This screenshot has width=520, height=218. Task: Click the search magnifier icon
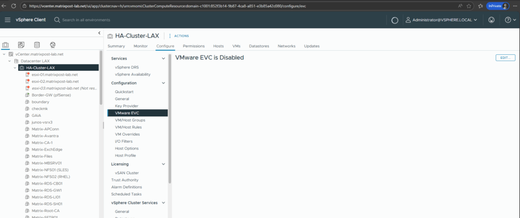[x=57, y=20]
